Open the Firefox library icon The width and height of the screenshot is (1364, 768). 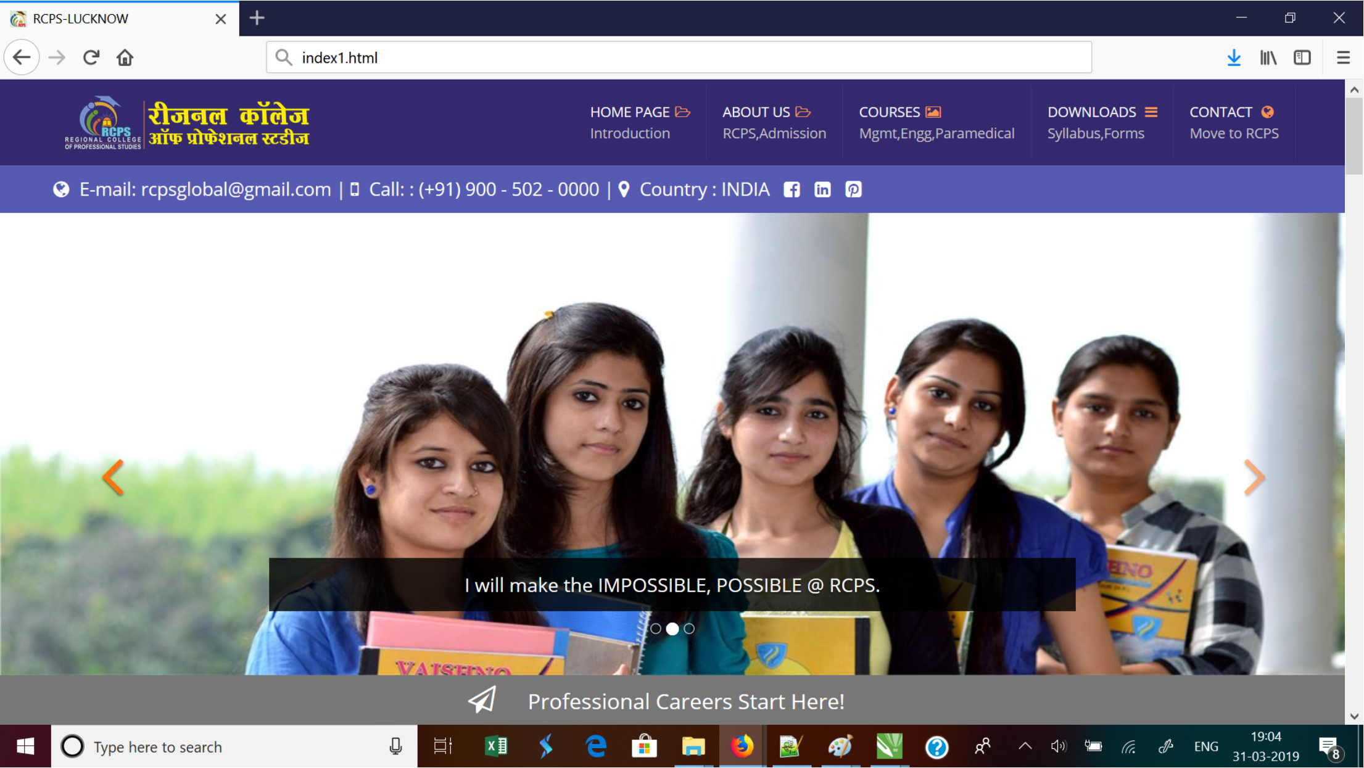(x=1268, y=57)
